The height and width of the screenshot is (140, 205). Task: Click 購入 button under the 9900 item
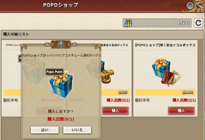click(115, 110)
